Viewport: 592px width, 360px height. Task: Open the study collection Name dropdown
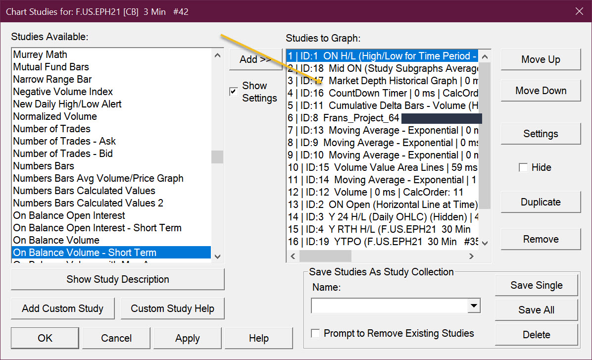click(x=474, y=306)
